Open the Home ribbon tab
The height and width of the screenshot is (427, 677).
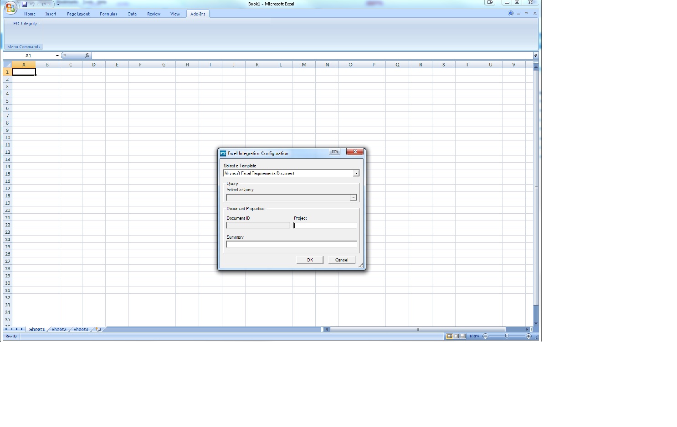pos(30,14)
